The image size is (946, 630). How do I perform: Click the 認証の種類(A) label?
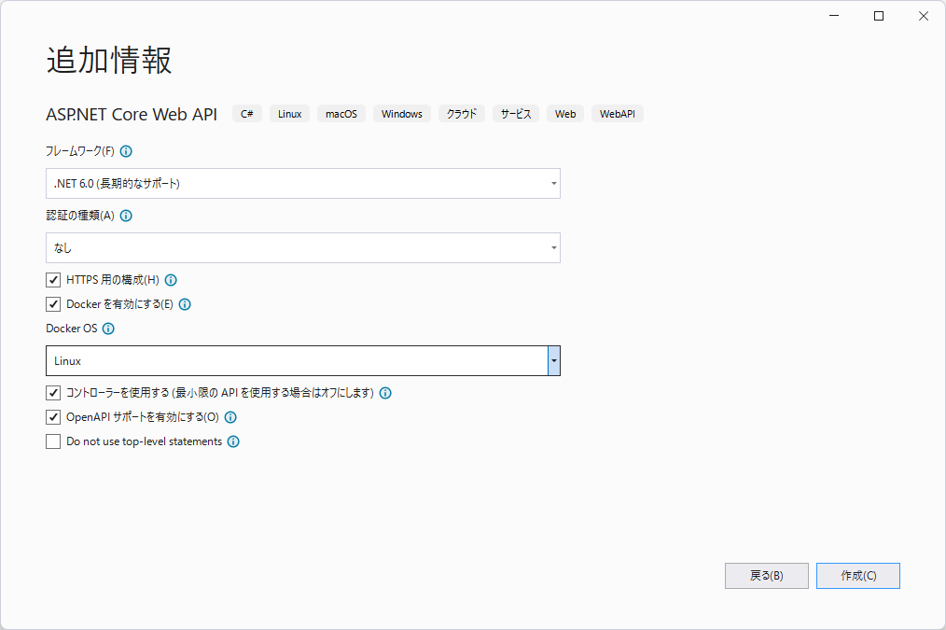[80, 216]
